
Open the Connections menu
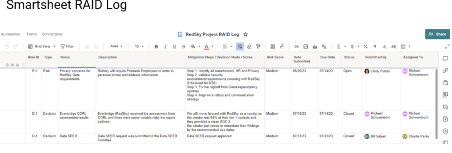[x=52, y=34]
